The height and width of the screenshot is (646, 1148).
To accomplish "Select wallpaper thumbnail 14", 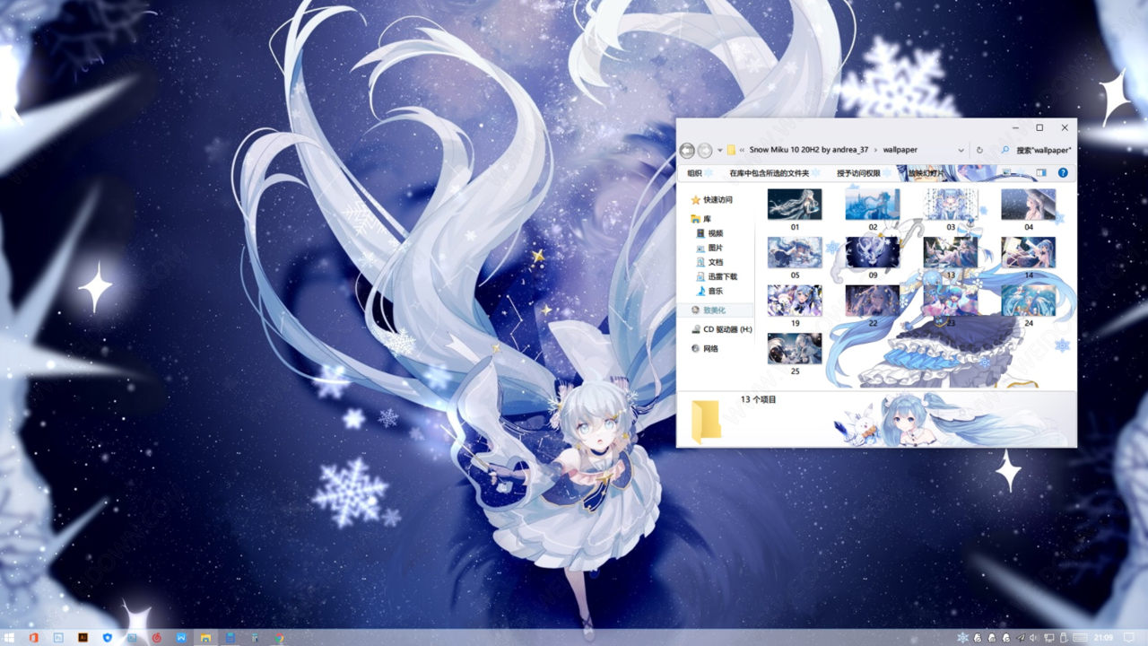I will point(1029,253).
